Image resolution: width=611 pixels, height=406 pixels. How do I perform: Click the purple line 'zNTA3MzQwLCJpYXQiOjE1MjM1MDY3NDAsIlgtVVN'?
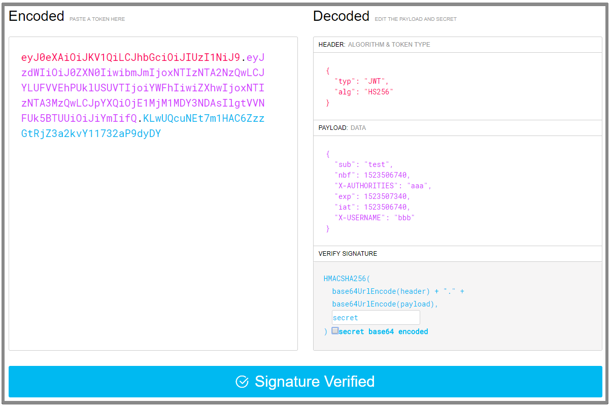(143, 104)
